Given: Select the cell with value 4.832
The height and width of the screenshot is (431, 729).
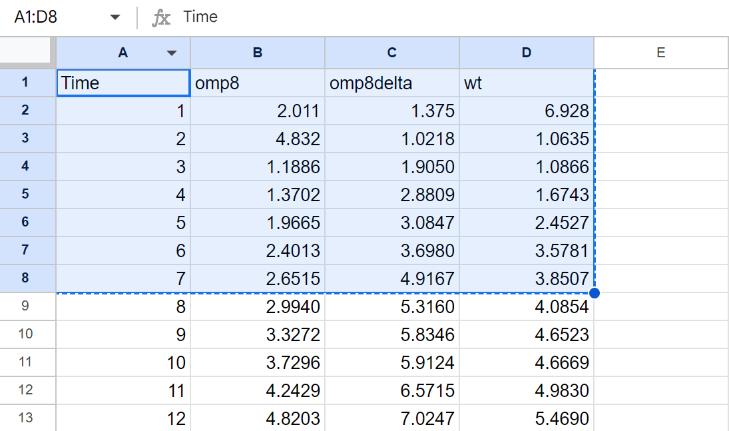Looking at the screenshot, I should point(258,139).
